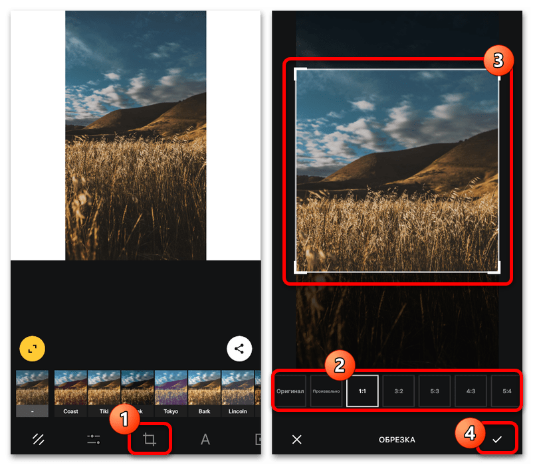Viewport: 533px width, 465px height.
Task: Open the adjustment sliders icon
Action: click(x=94, y=439)
